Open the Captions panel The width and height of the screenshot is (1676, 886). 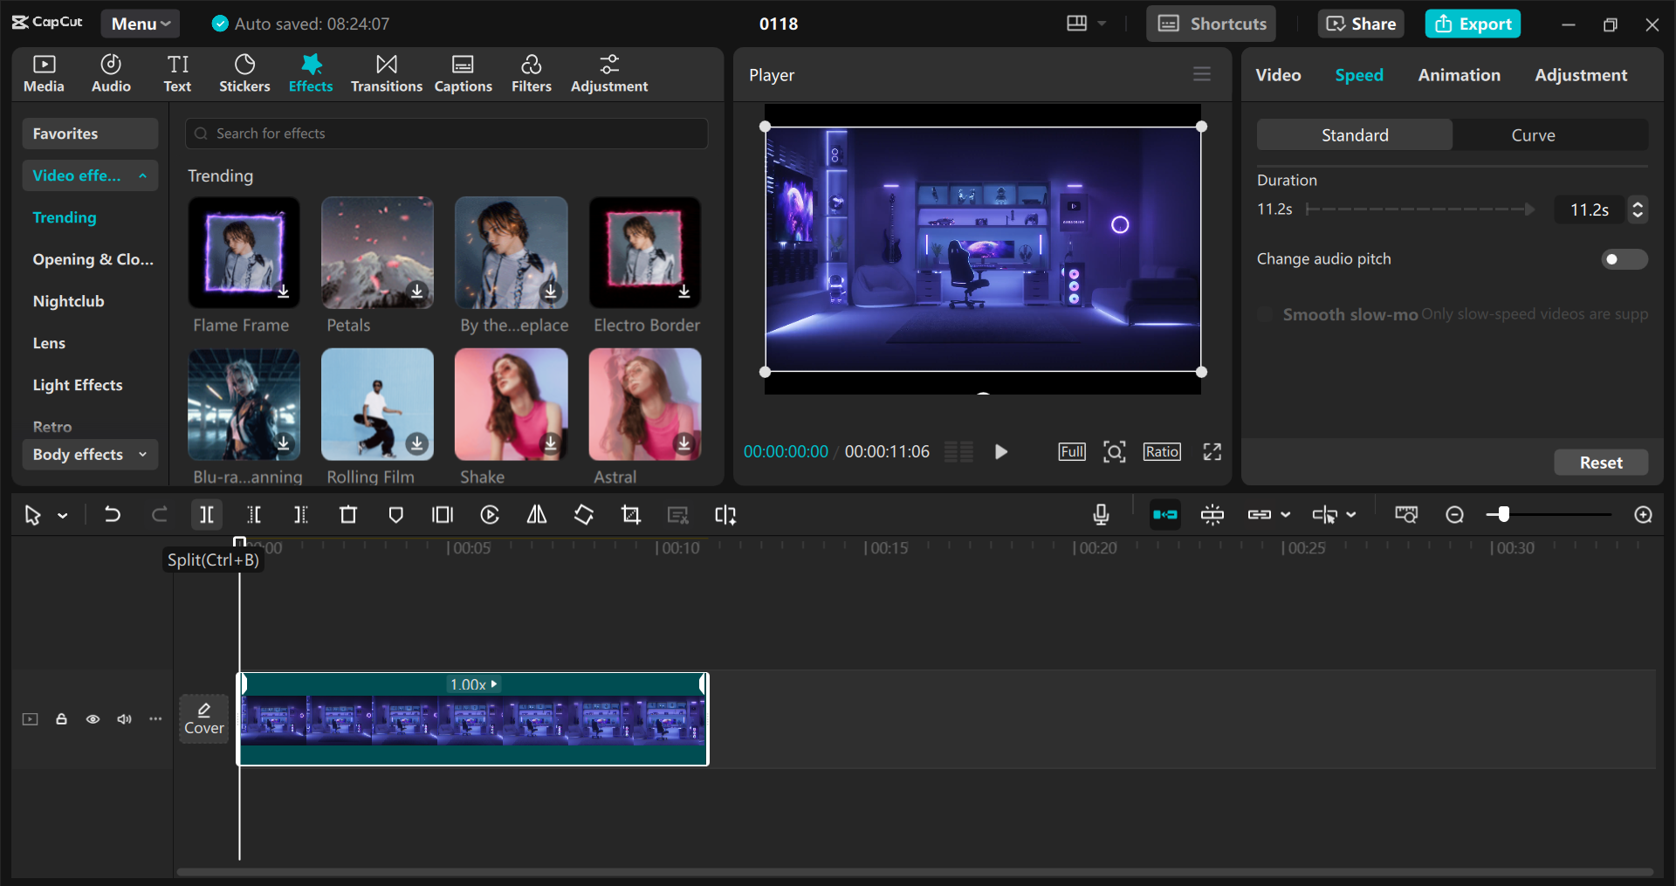point(463,73)
